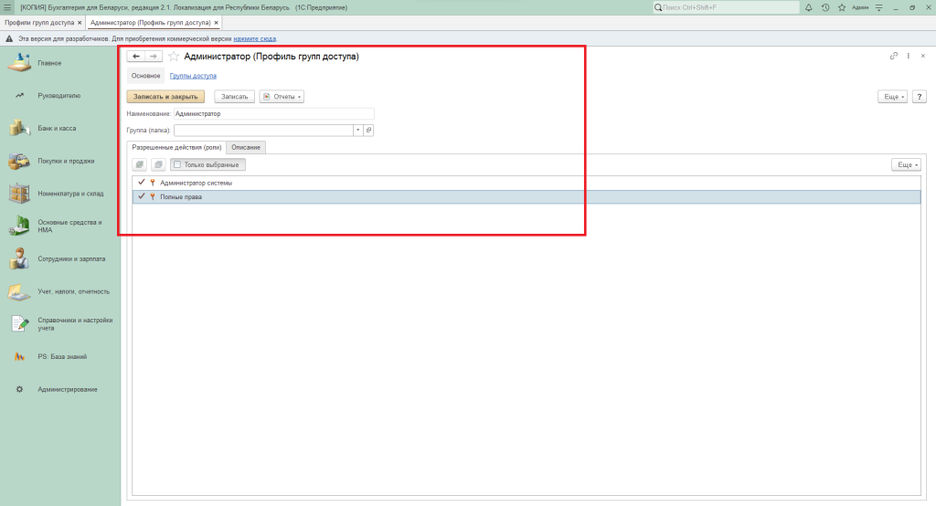
Task: Click the check-all roles icon button
Action: coord(140,164)
